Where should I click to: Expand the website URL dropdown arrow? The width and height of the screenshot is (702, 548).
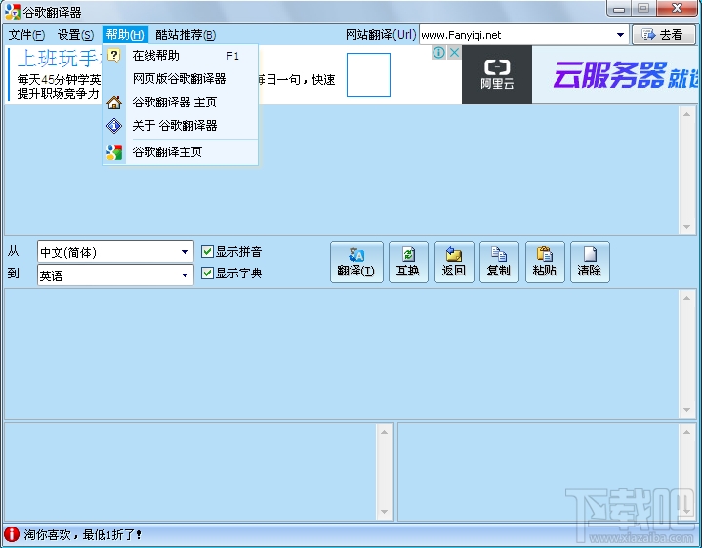(x=621, y=35)
